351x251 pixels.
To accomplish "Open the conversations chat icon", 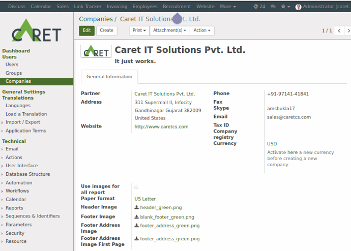I will pos(273,7).
